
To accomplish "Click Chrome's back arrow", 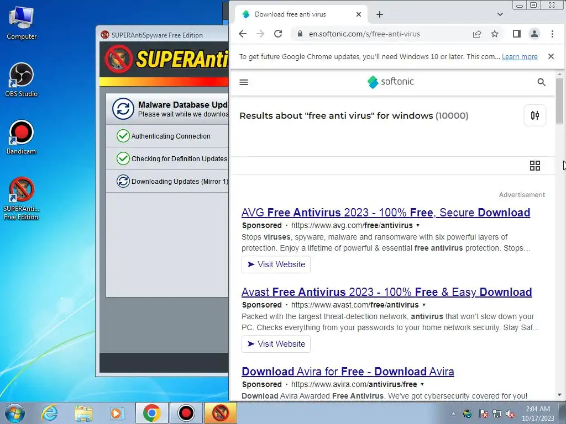I will tap(243, 34).
